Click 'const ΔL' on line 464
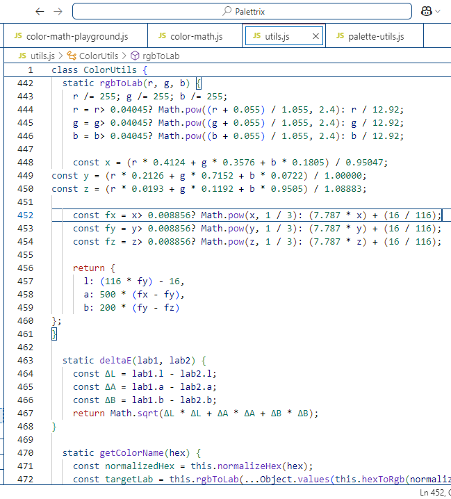The width and height of the screenshot is (451, 499). tap(95, 374)
